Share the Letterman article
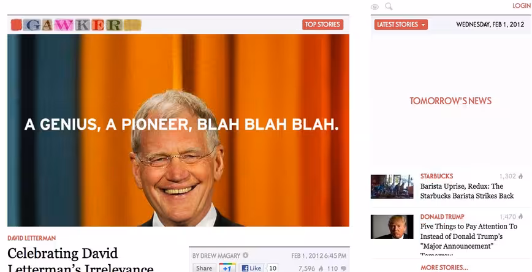The image size is (532, 272). pyautogui.click(x=204, y=268)
